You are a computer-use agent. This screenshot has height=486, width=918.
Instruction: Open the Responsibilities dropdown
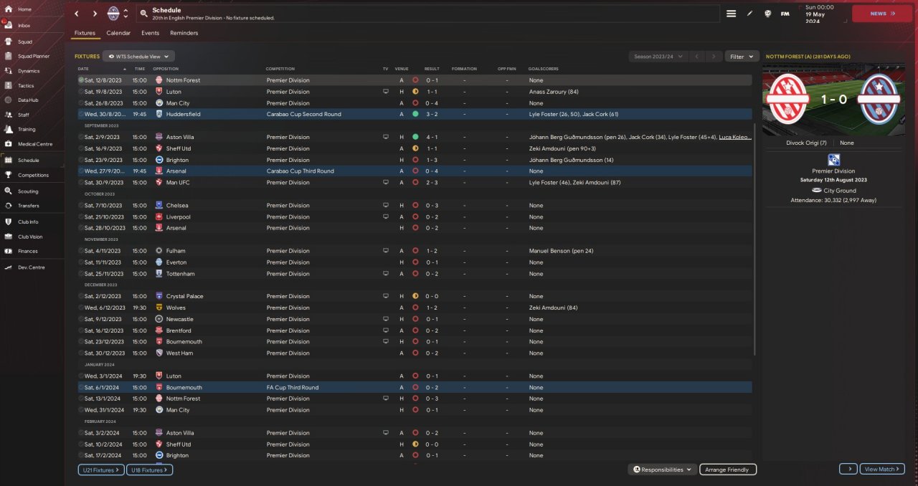point(662,470)
